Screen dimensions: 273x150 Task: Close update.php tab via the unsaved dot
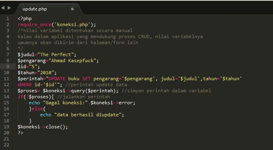[x=72, y=9]
